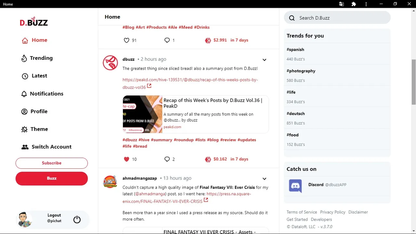This screenshot has width=416, height=234.
Task: Click the Home house icon in sidebar
Action: (25, 40)
